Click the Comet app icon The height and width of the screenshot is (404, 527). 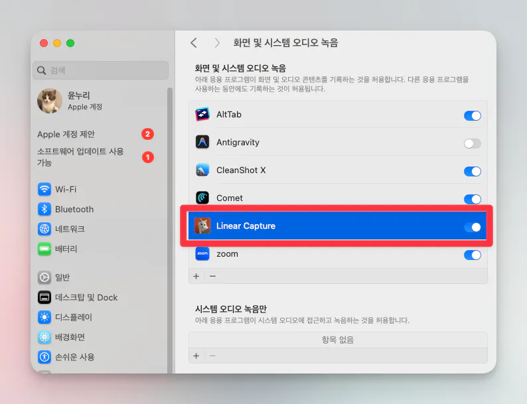coord(202,198)
